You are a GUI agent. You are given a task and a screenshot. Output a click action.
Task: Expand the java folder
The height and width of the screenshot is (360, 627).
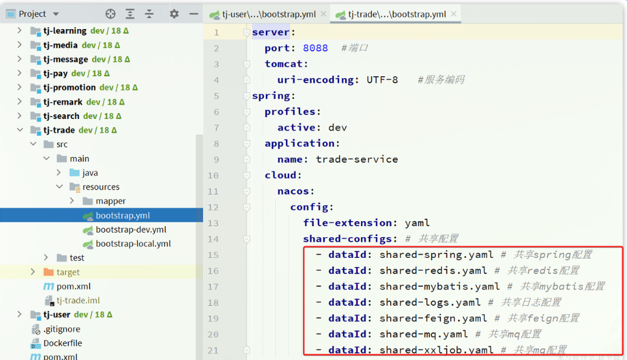click(59, 172)
